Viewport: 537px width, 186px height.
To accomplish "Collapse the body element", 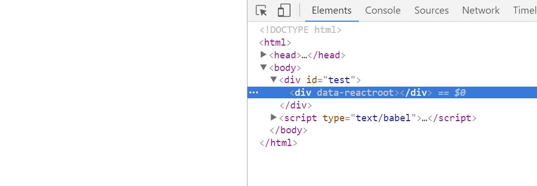I will click(263, 67).
